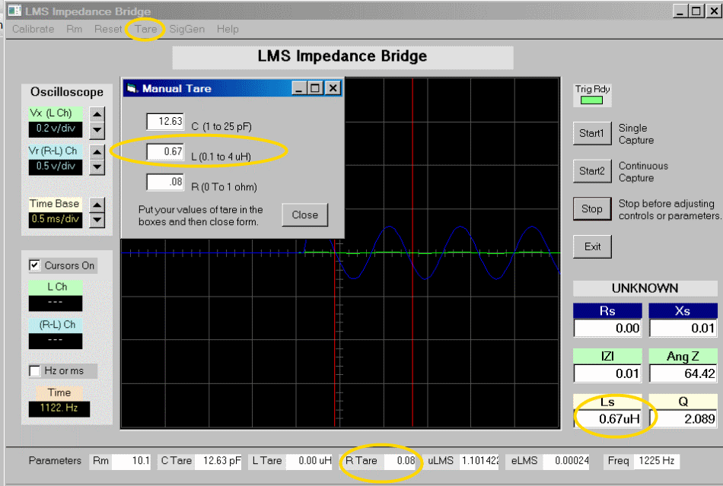Click the Rm parameter value 10.1
The height and width of the screenshot is (486, 723).
[131, 461]
